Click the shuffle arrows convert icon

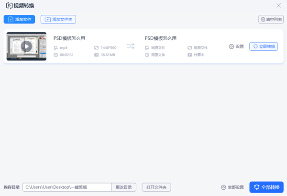point(130,46)
